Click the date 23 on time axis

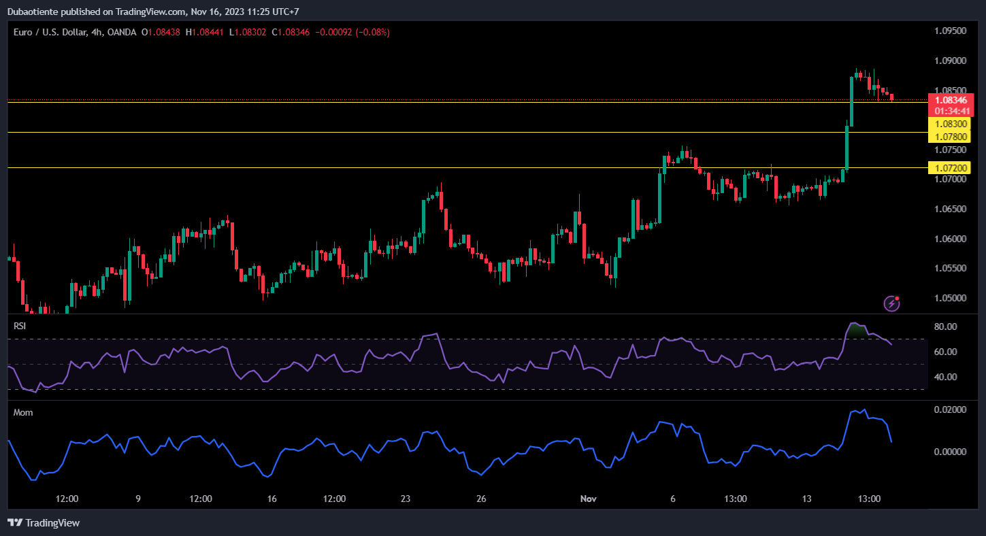pyautogui.click(x=406, y=499)
